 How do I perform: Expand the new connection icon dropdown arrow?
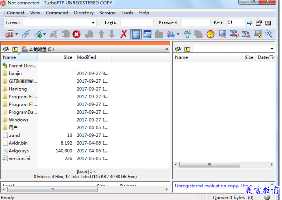tap(45, 34)
